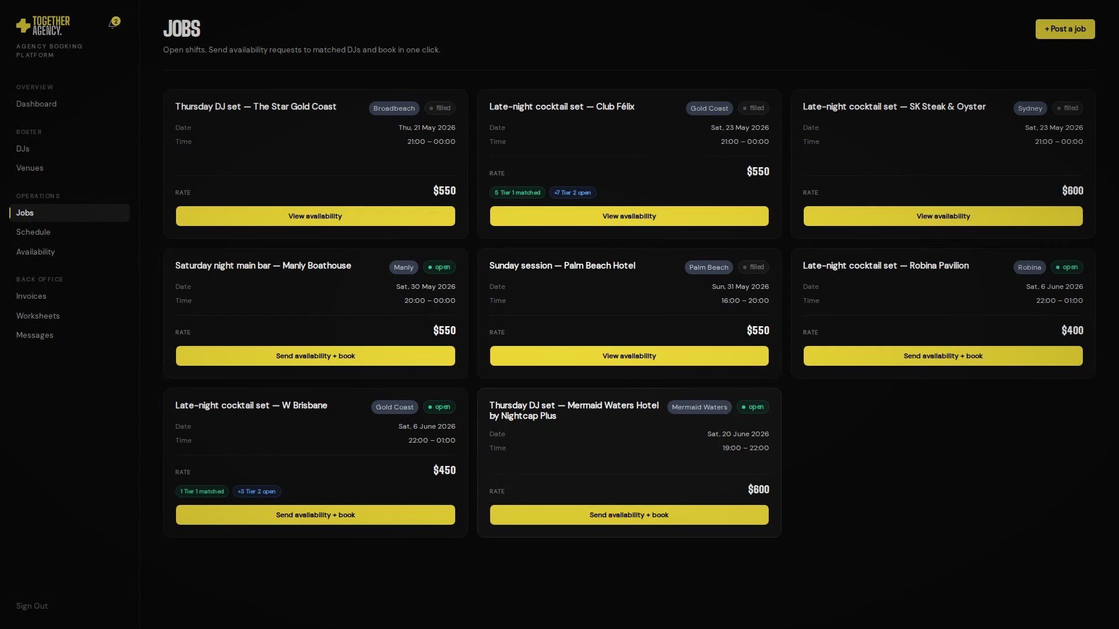
Task: Click filled status on The Star Gold Coast
Action: click(x=439, y=108)
